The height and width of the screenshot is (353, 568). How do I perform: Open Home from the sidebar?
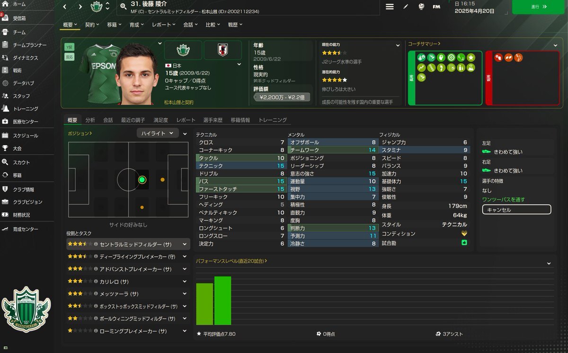[x=19, y=4]
